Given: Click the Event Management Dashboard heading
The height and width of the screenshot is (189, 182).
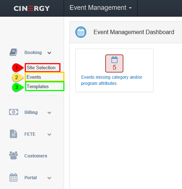Looking at the screenshot, I should click(134, 32).
